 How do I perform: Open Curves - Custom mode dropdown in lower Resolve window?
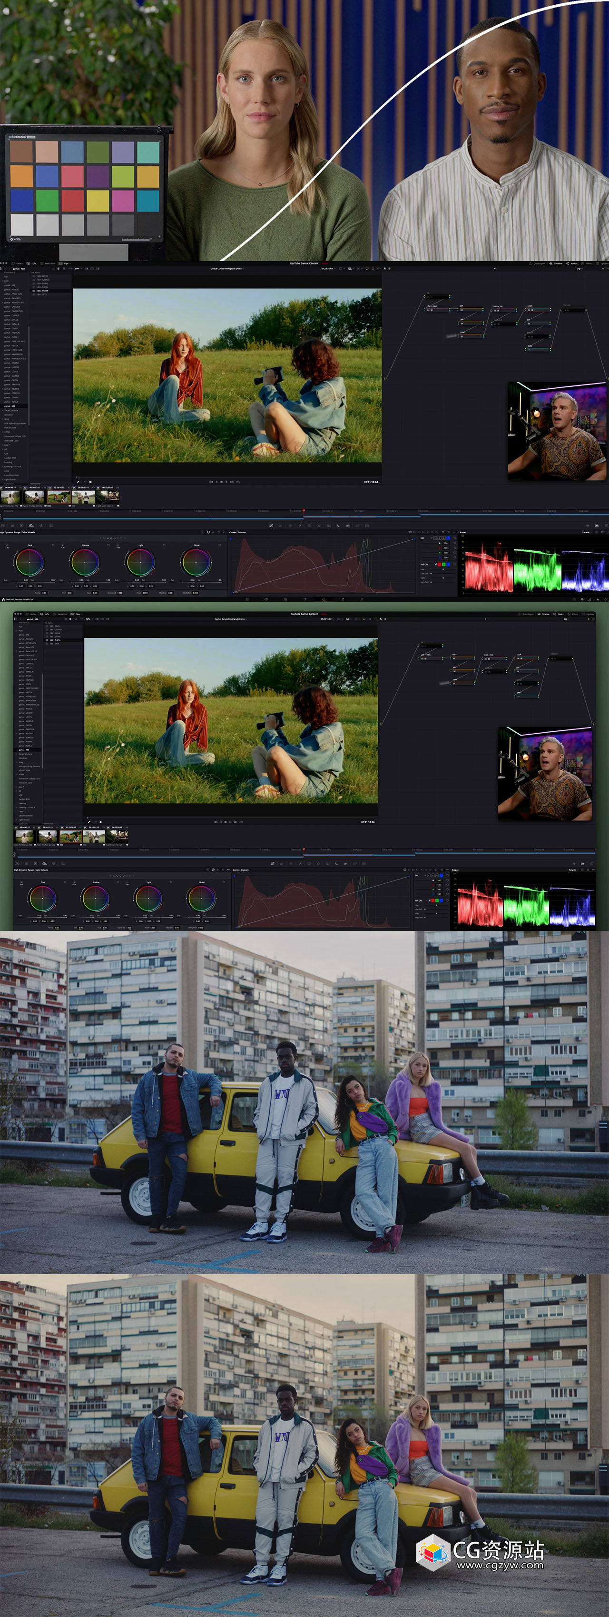pyautogui.click(x=241, y=870)
